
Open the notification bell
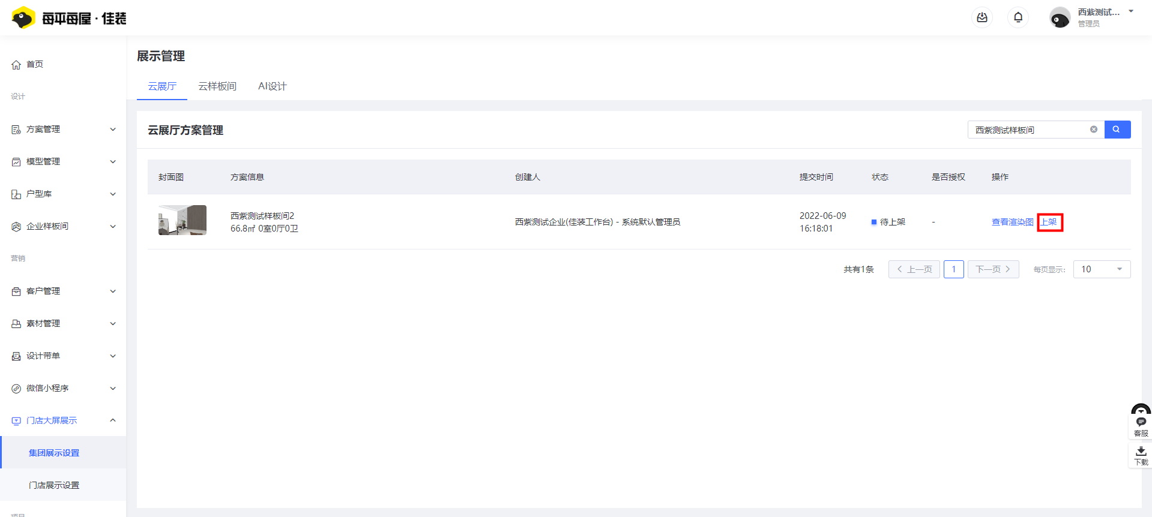click(x=1018, y=17)
